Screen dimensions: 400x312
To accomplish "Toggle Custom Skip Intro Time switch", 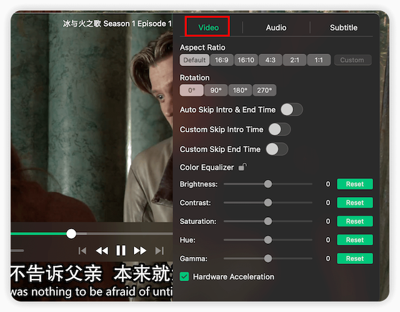I will tap(279, 129).
